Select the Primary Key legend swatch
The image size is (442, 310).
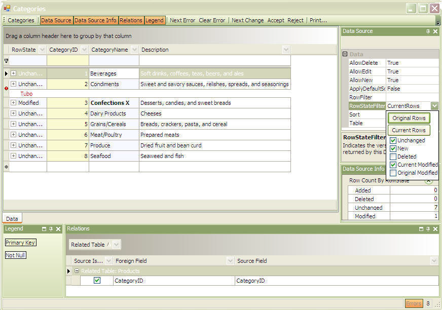click(x=20, y=243)
